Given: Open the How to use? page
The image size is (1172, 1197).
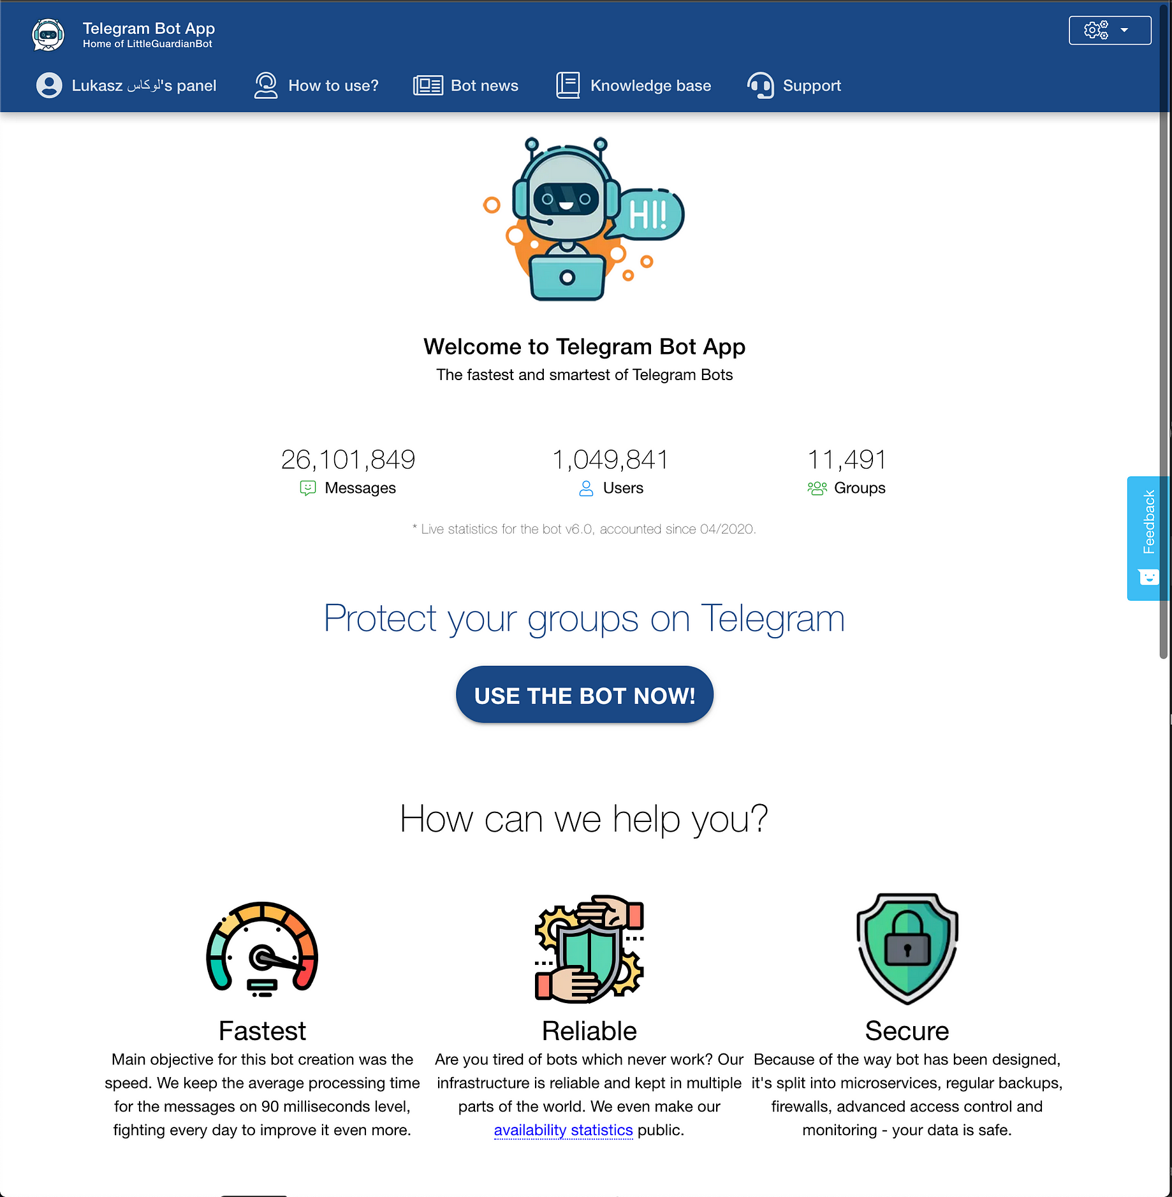Looking at the screenshot, I should (316, 85).
